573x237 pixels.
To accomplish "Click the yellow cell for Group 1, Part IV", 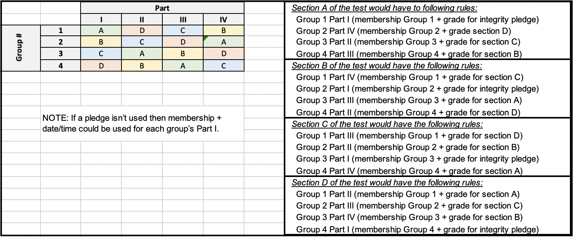I will [x=224, y=30].
